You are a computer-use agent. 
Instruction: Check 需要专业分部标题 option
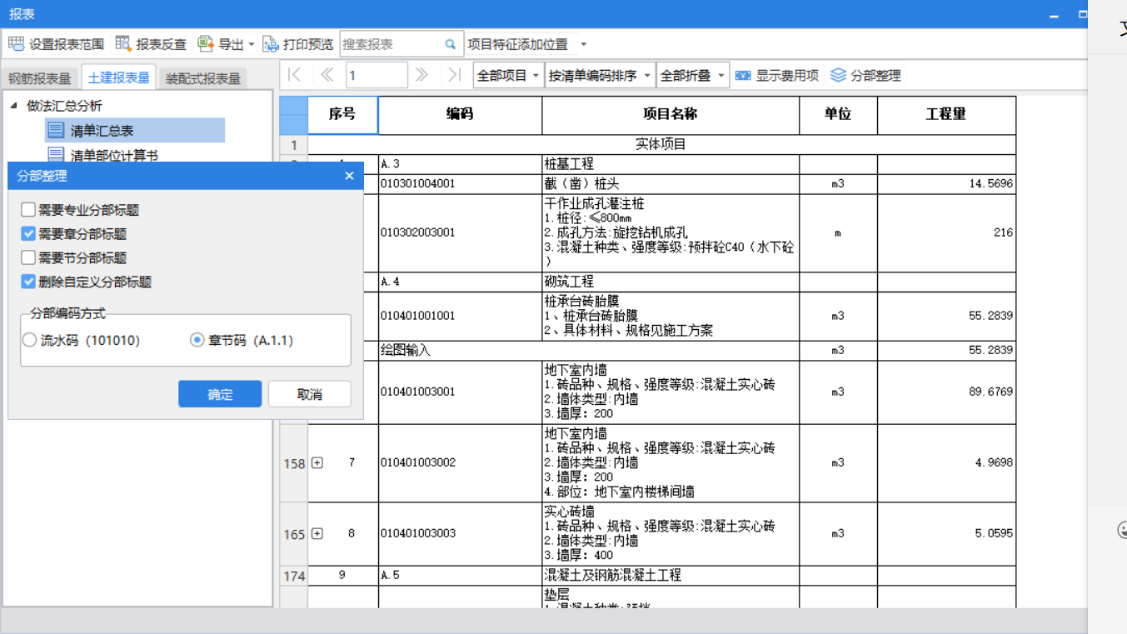(x=28, y=210)
